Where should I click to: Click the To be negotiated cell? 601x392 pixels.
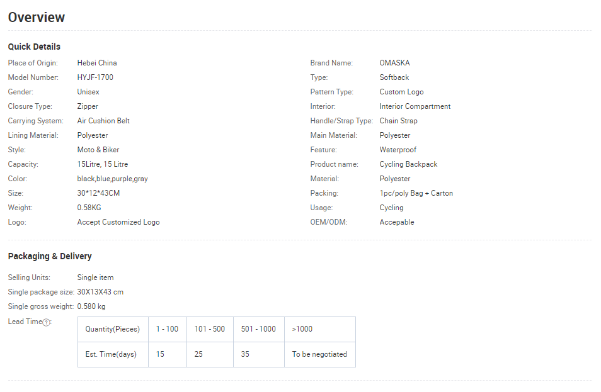click(x=320, y=354)
